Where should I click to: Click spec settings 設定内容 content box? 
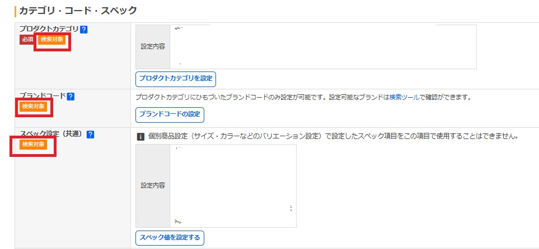click(x=233, y=186)
